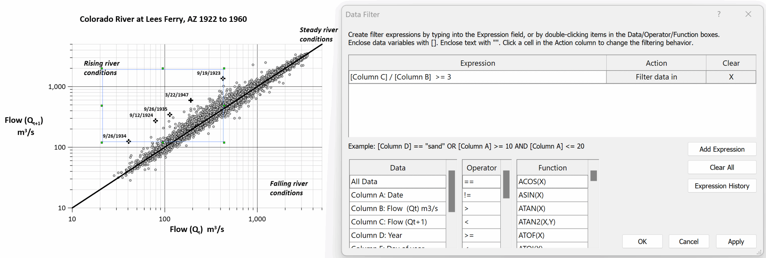Select 'All Data' in Data list
The image size is (766, 258).
click(397, 181)
